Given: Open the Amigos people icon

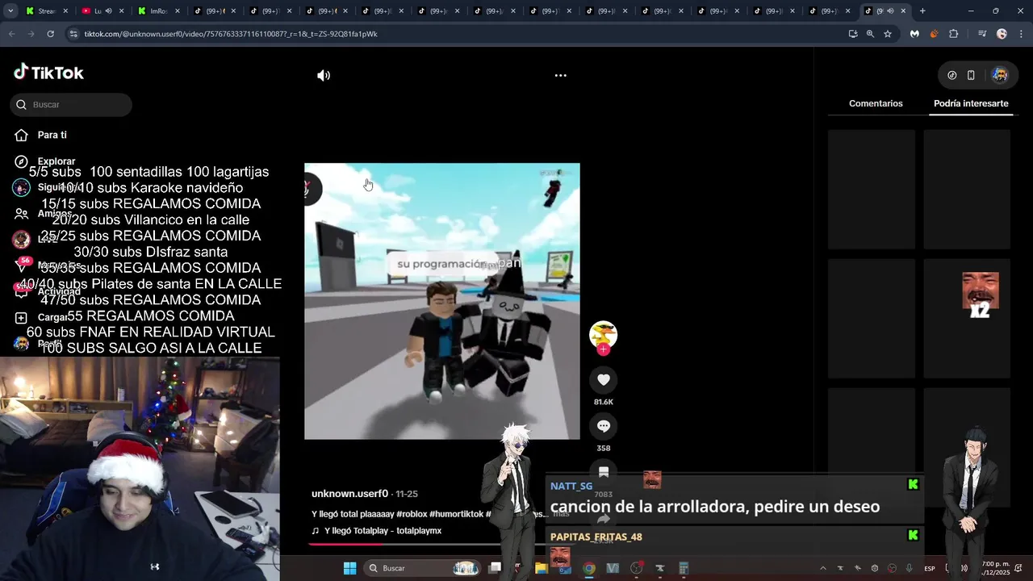Looking at the screenshot, I should [22, 214].
